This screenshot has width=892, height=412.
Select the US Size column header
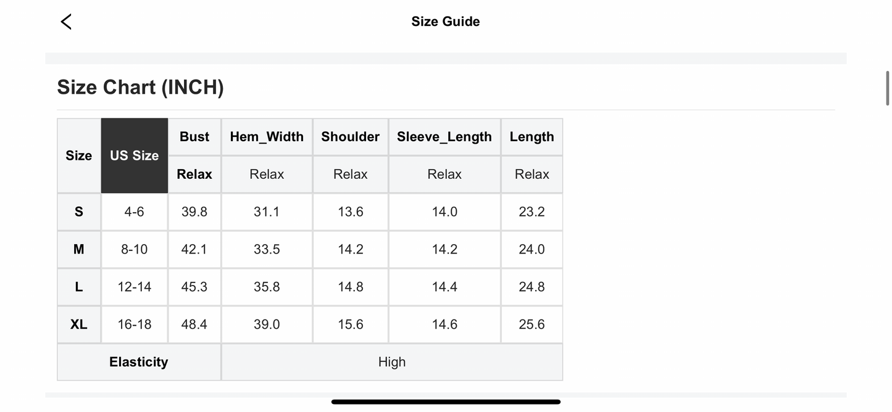pyautogui.click(x=135, y=155)
